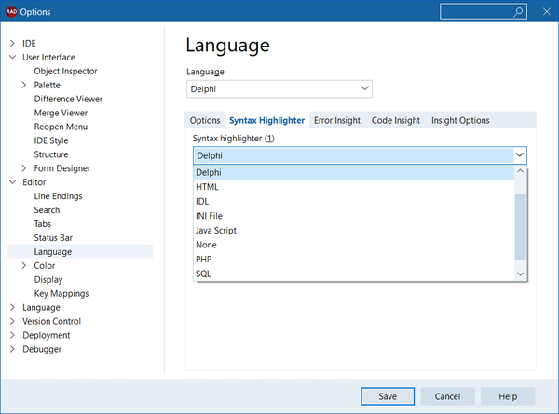Close the Options dialog
The height and width of the screenshot is (414, 559).
(x=547, y=12)
